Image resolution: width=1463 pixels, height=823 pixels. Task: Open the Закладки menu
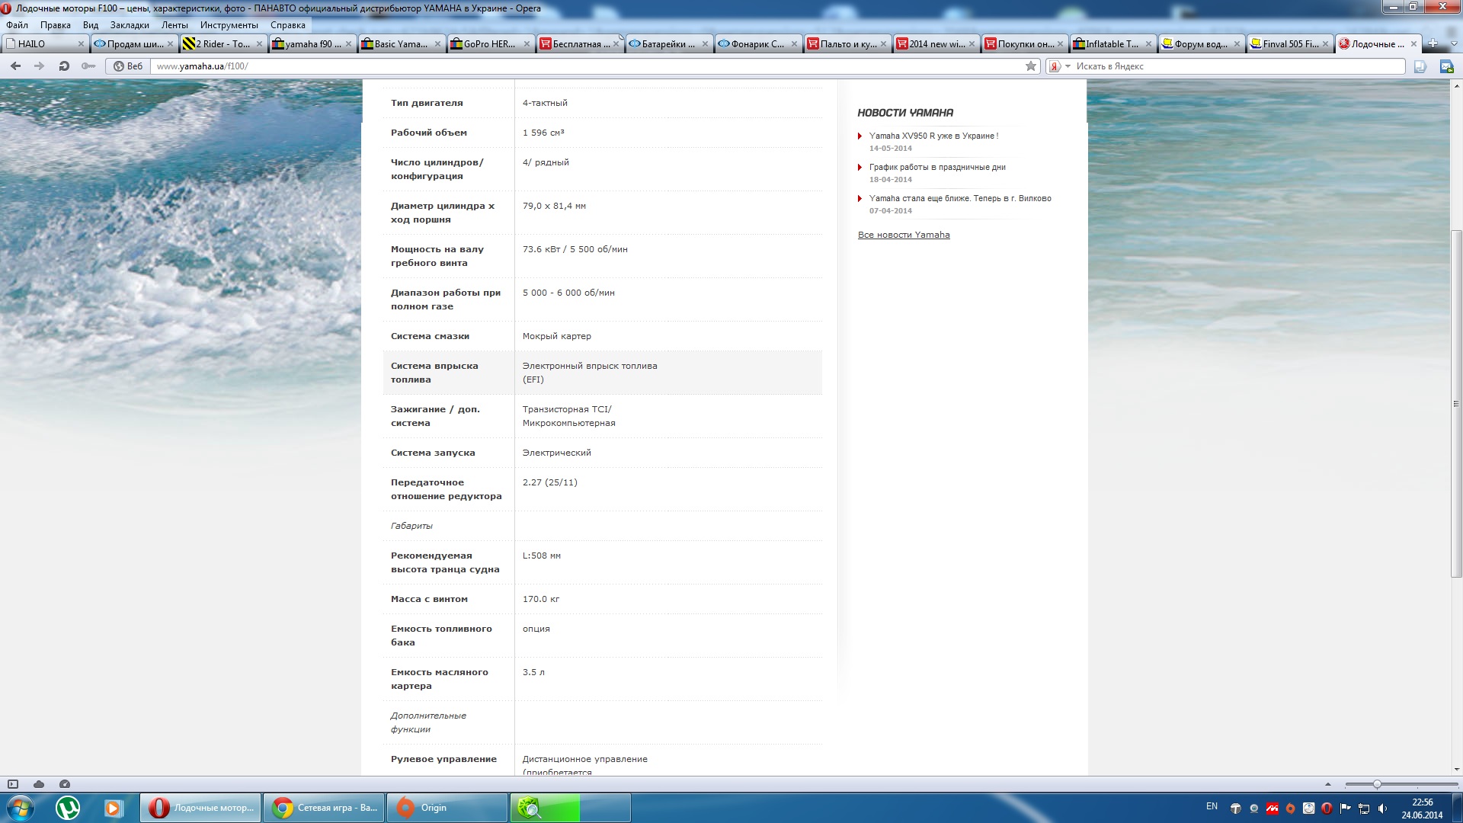click(130, 25)
